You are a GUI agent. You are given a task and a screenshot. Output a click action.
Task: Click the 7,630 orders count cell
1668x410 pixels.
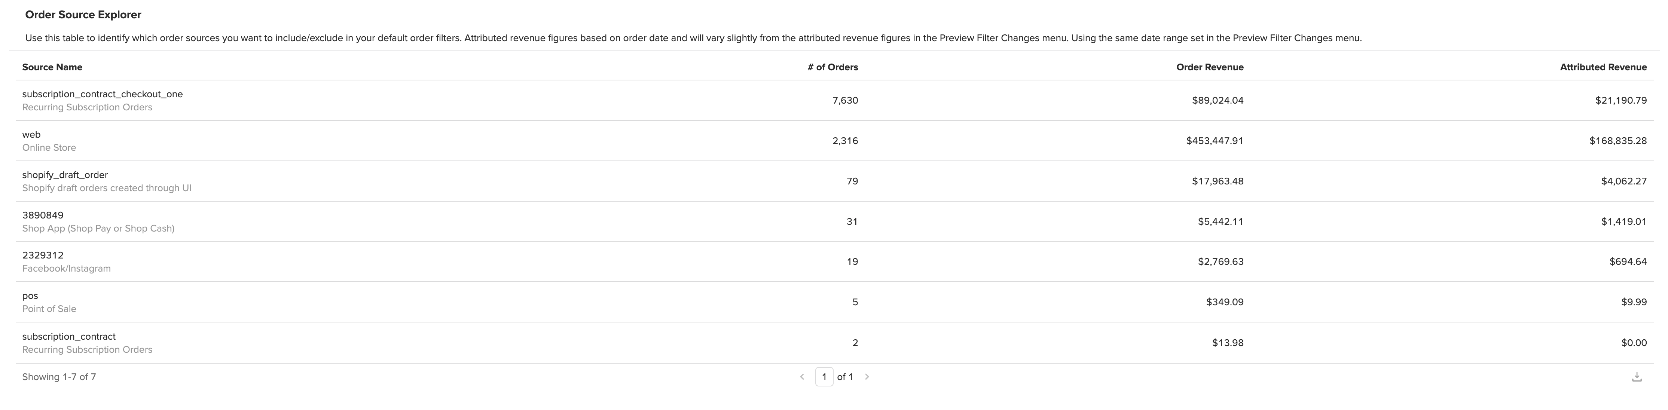click(x=845, y=100)
